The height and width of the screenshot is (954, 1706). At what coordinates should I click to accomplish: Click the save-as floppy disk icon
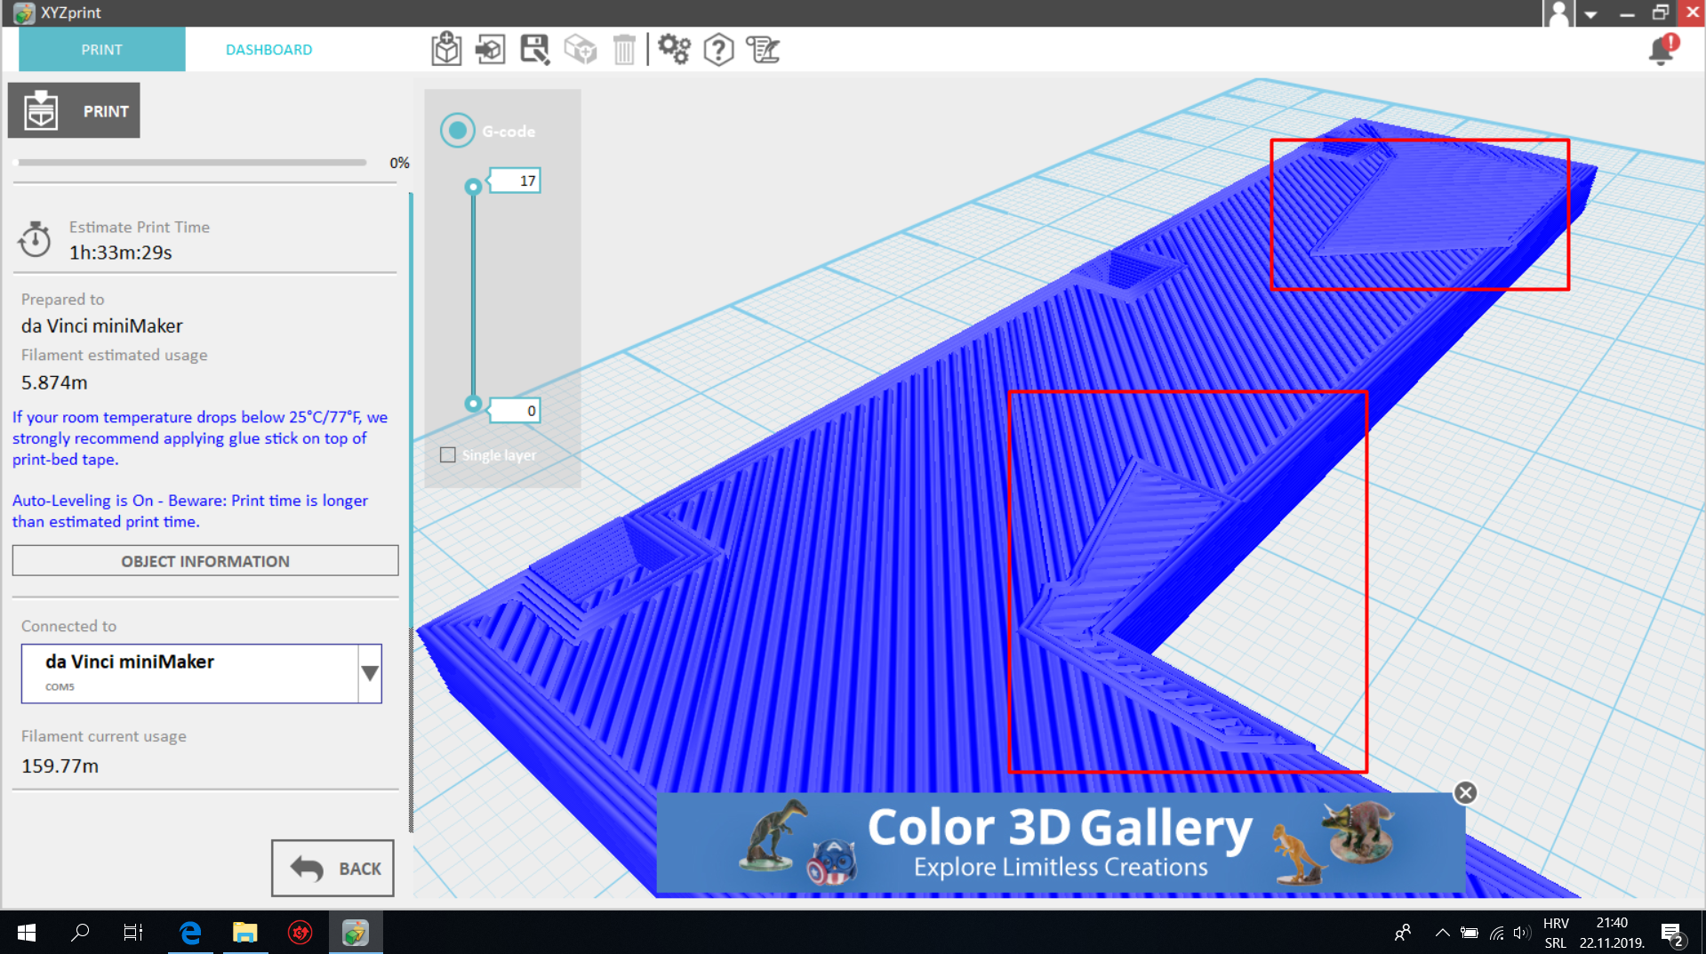(x=535, y=49)
